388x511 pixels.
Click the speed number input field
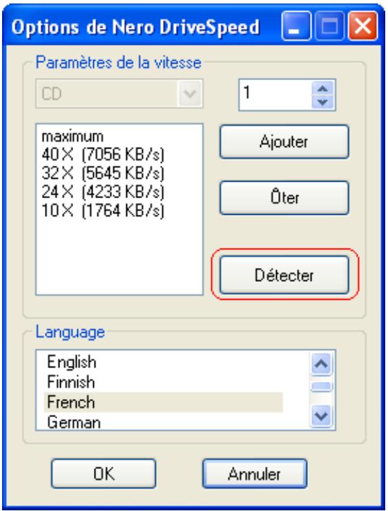click(x=275, y=95)
